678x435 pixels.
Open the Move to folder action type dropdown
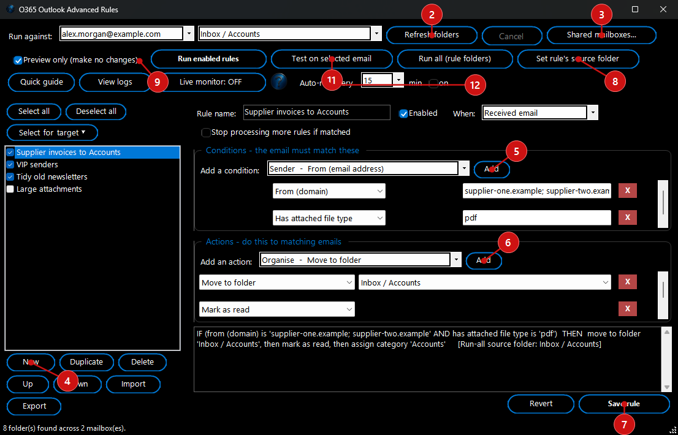pos(276,282)
